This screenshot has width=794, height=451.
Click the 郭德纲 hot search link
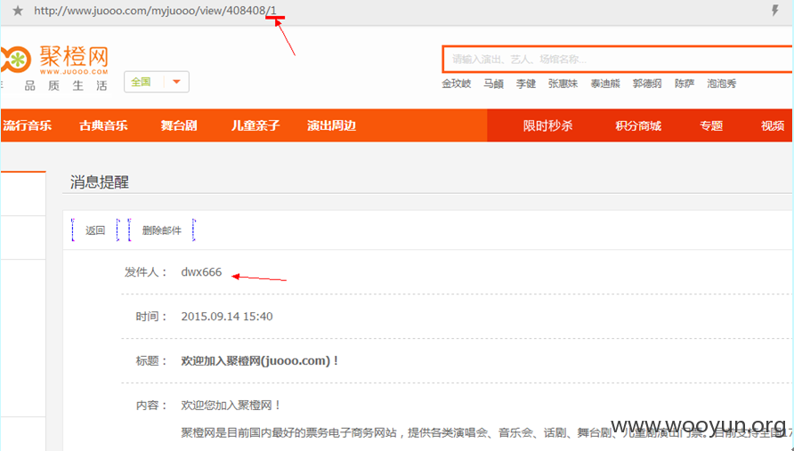coord(647,84)
